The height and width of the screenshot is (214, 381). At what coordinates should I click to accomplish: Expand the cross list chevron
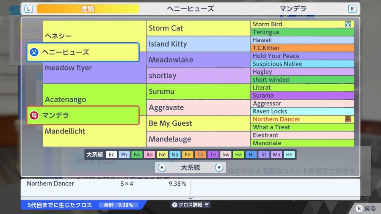pyautogui.click(x=190, y=198)
